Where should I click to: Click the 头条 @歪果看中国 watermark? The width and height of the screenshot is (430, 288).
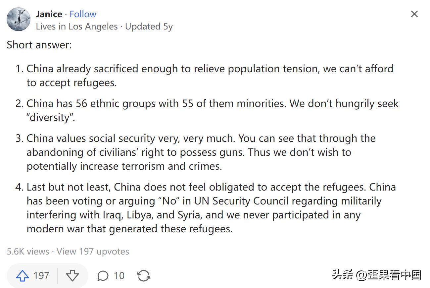point(377,275)
